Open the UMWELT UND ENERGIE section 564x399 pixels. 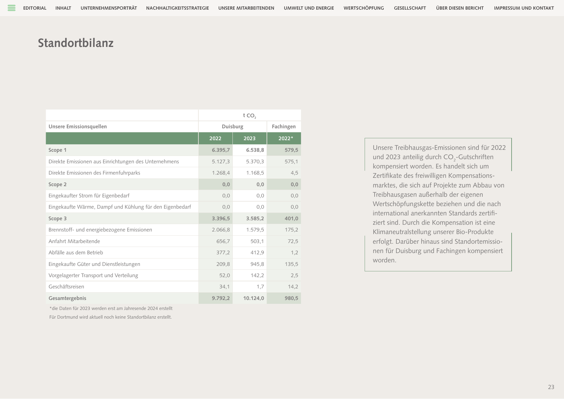coord(309,8)
